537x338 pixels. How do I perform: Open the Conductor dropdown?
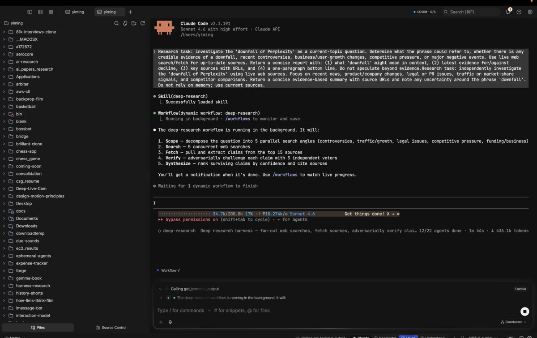513,322
